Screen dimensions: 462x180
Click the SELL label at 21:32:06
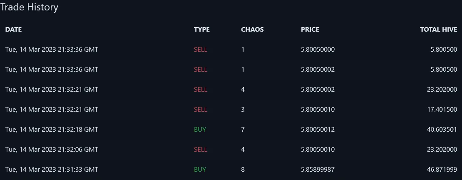[201, 150]
